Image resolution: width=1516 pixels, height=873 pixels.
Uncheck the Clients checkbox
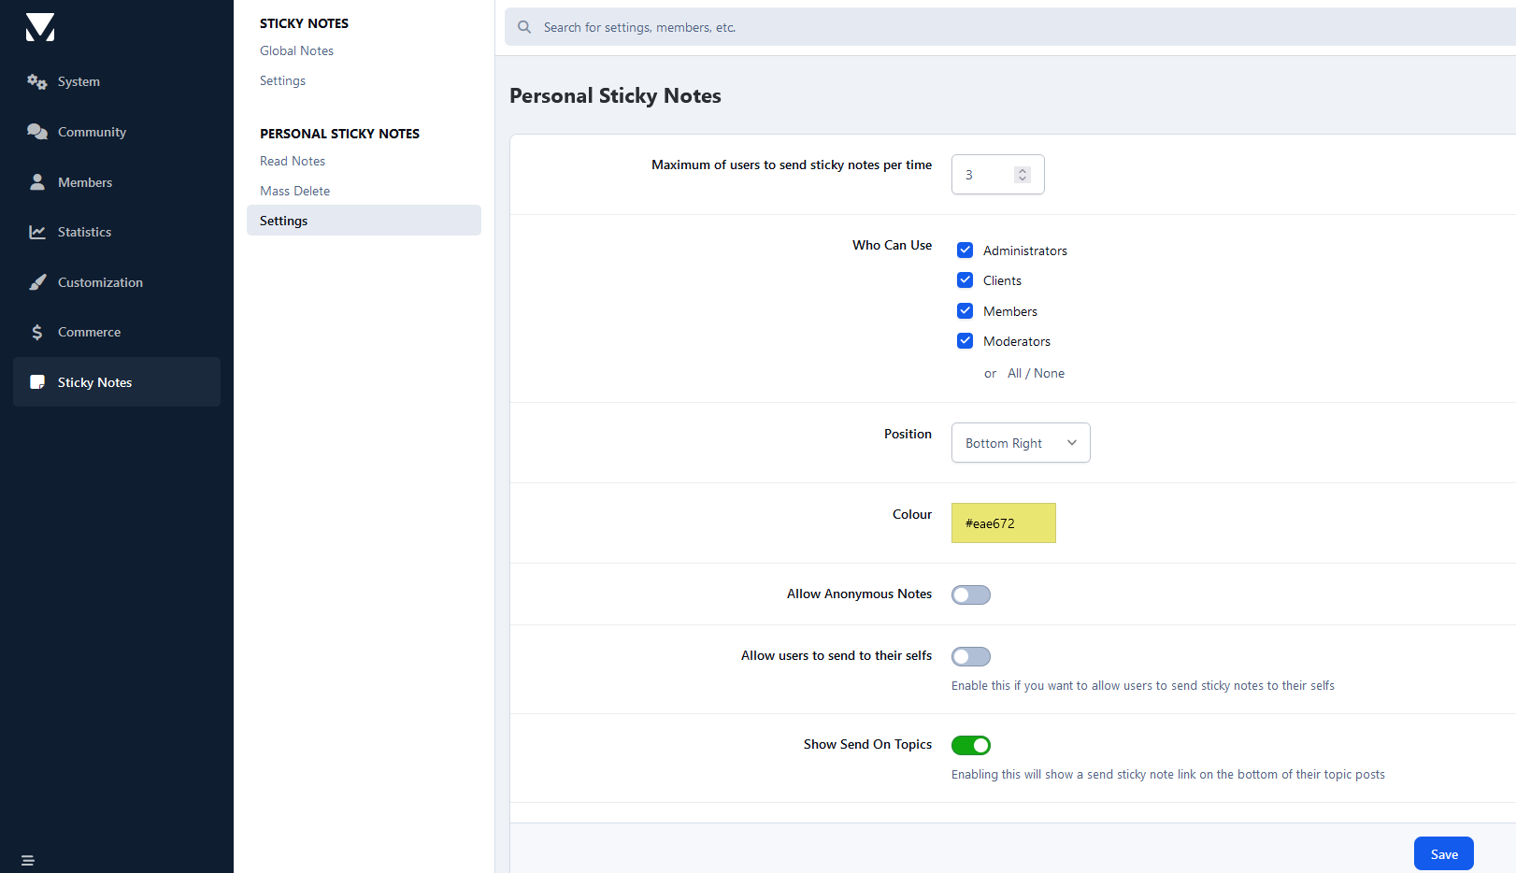(965, 280)
